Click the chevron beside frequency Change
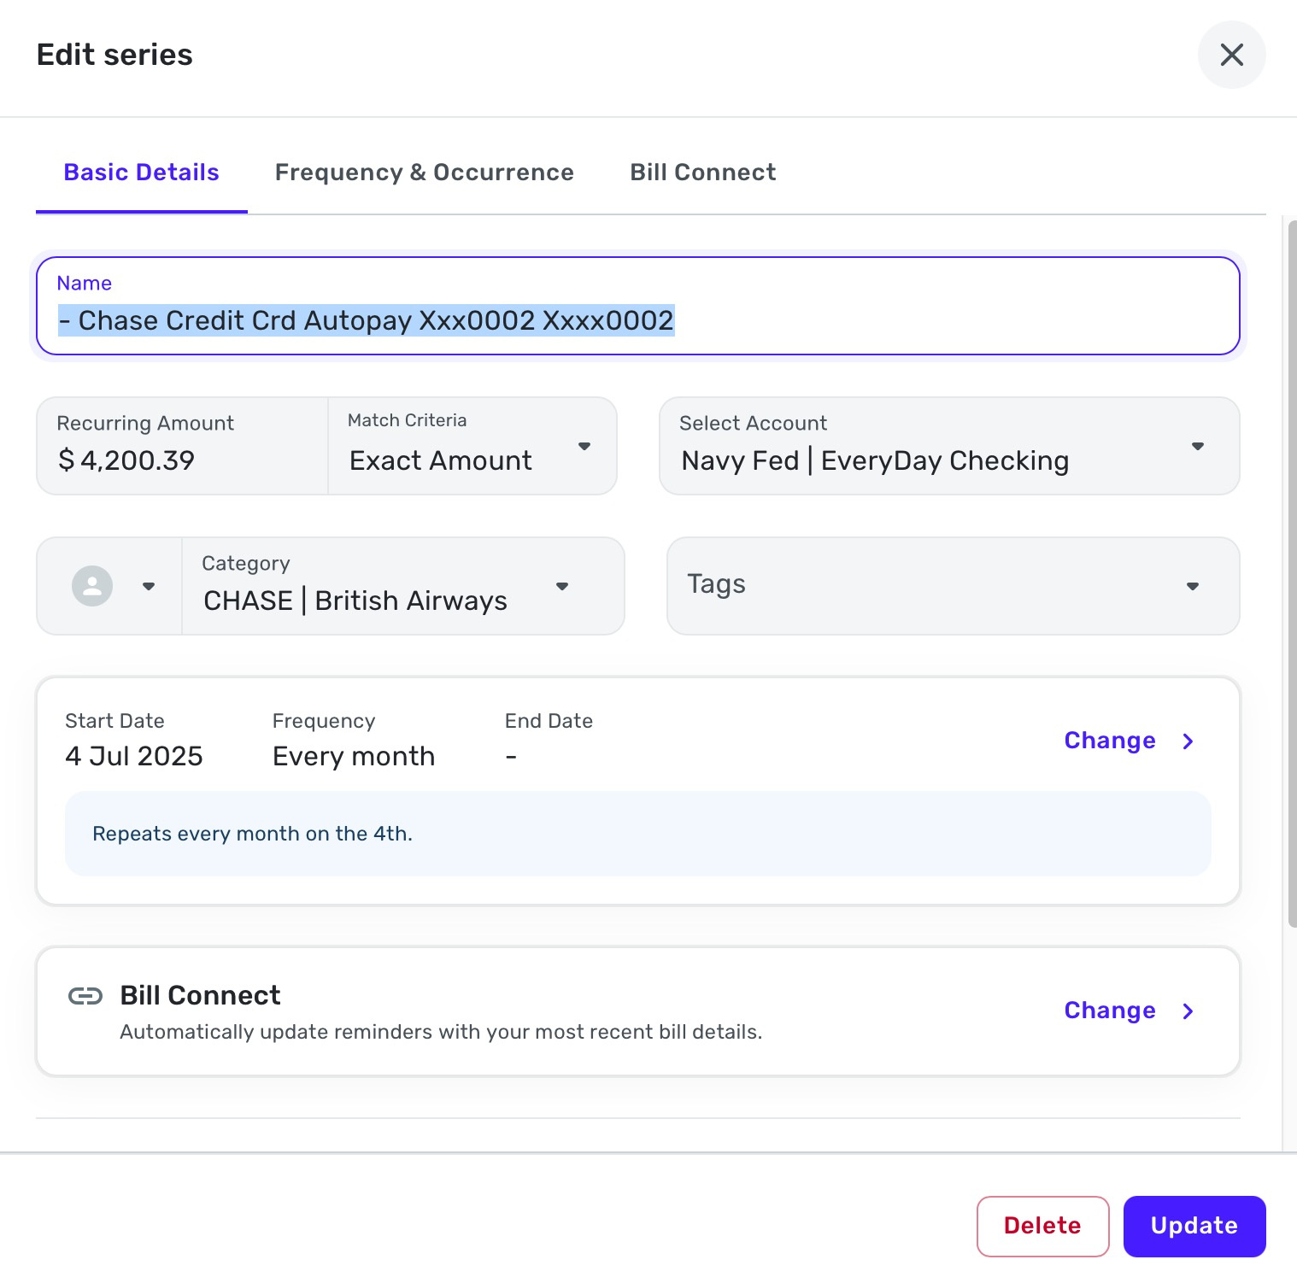The height and width of the screenshot is (1283, 1297). pyautogui.click(x=1188, y=741)
